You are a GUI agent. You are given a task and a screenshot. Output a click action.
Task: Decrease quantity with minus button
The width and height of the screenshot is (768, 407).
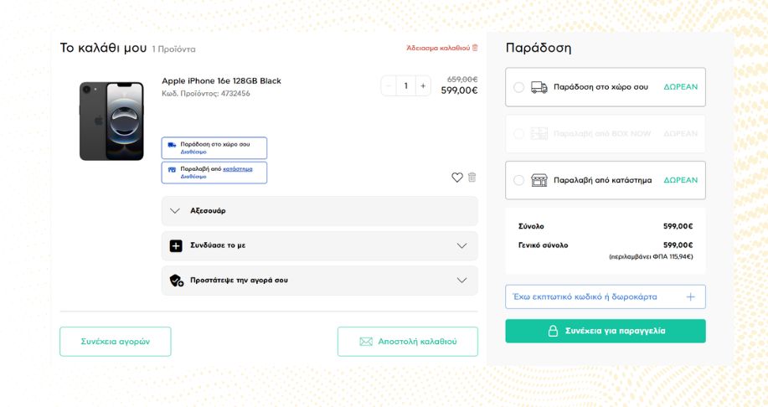pyautogui.click(x=389, y=85)
